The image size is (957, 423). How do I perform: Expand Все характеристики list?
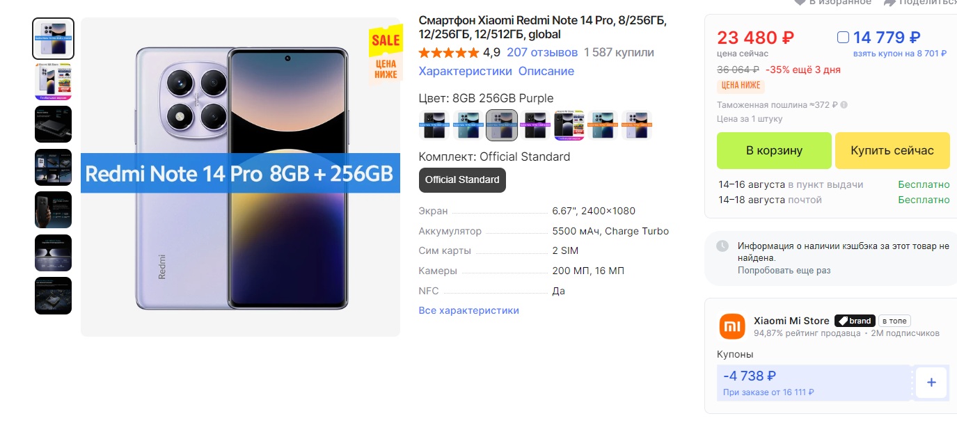tap(468, 310)
